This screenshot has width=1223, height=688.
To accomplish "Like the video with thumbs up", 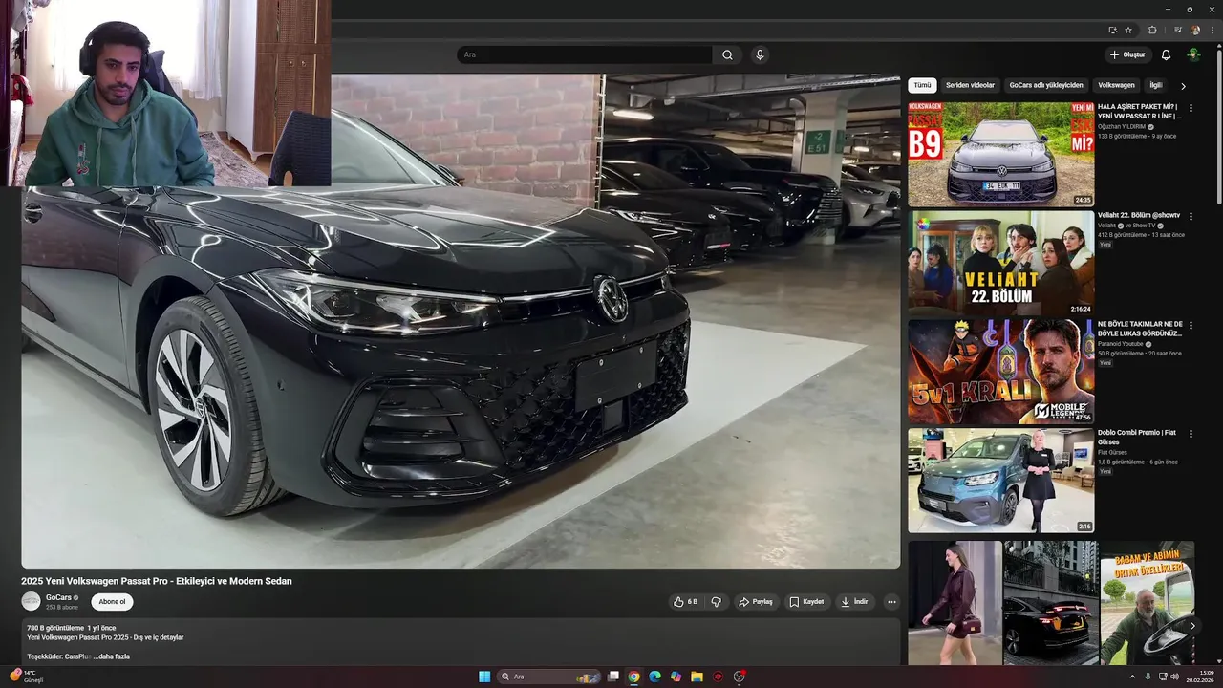I will [x=685, y=602].
